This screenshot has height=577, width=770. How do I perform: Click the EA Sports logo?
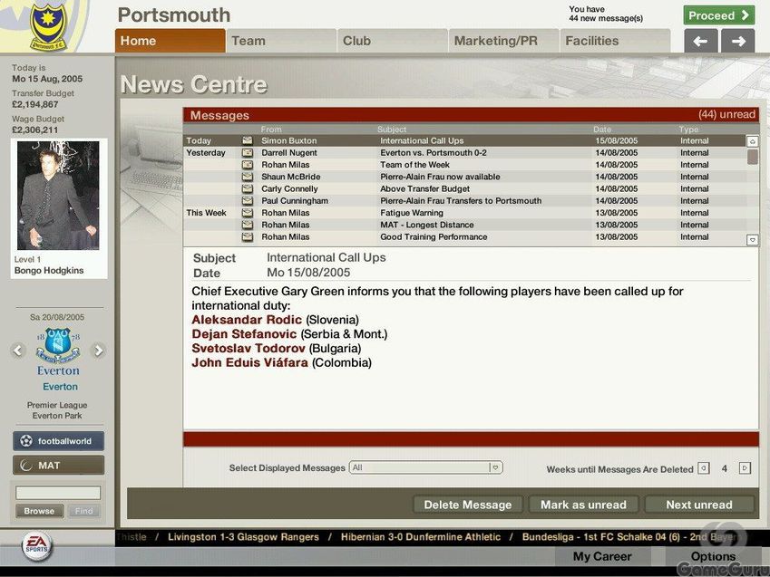click(x=37, y=545)
